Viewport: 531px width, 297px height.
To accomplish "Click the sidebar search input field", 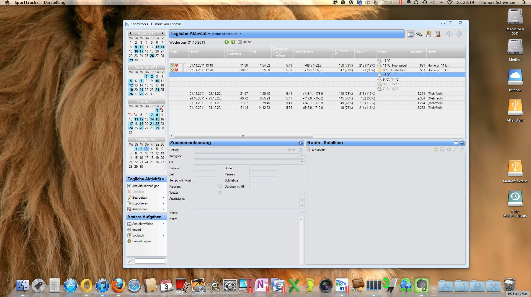I will click(x=150, y=261).
